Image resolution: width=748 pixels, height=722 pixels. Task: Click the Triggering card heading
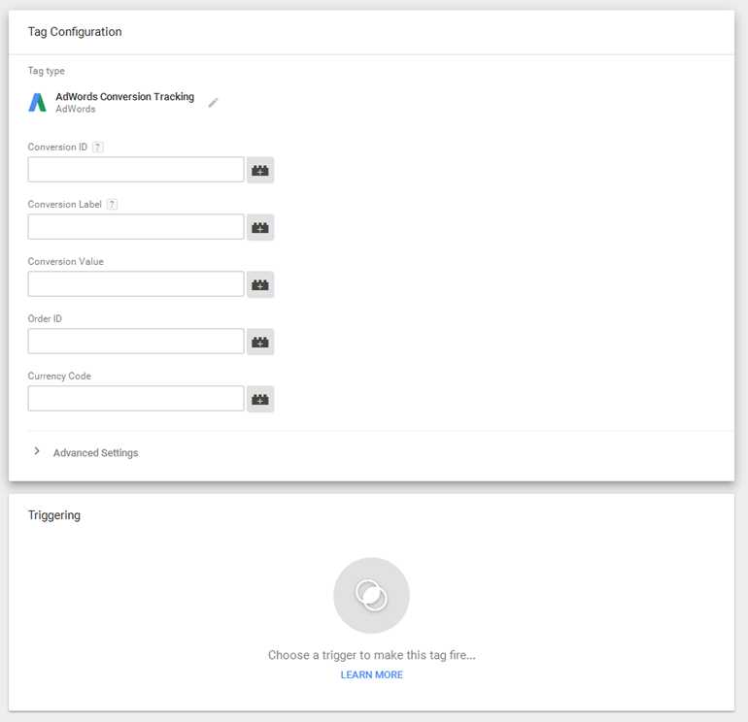point(54,515)
